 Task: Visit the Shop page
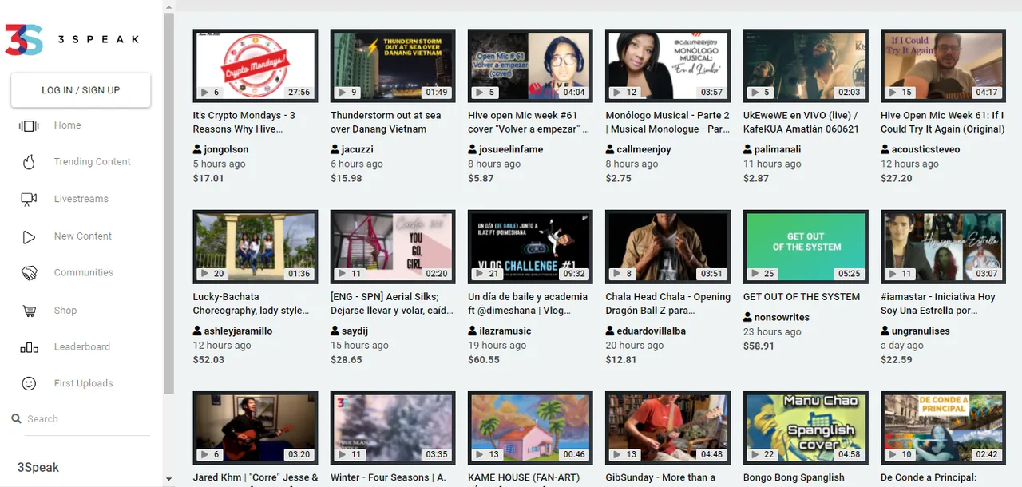point(65,311)
